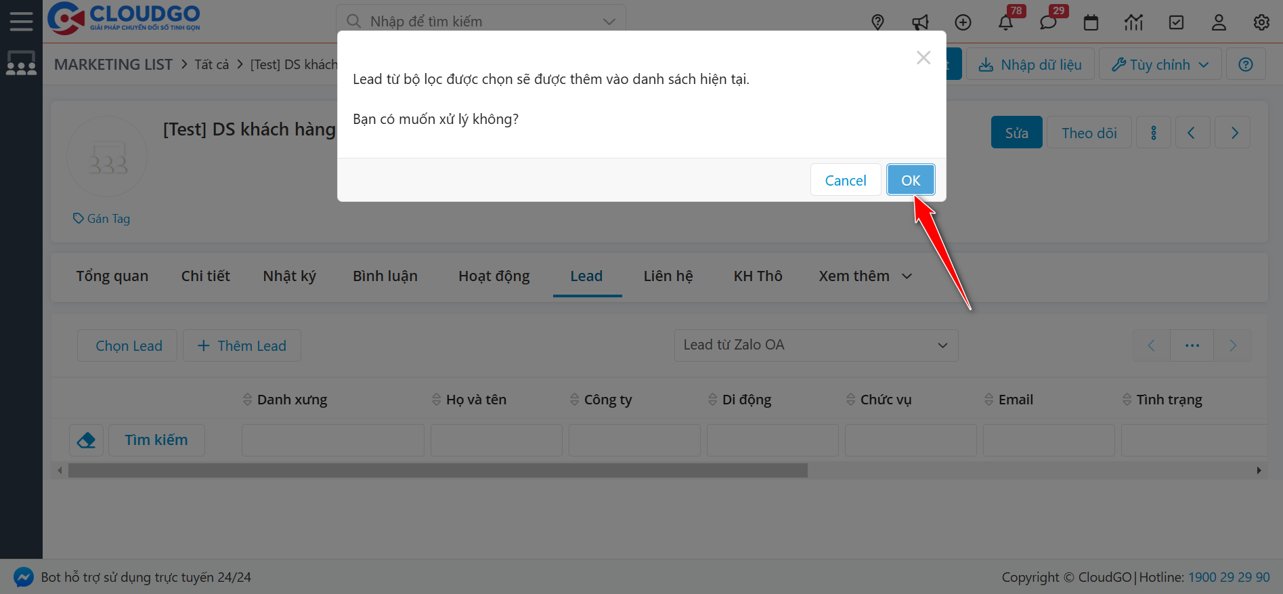This screenshot has height=594, width=1283.
Task: Click the quick create plus icon
Action: pos(963,22)
